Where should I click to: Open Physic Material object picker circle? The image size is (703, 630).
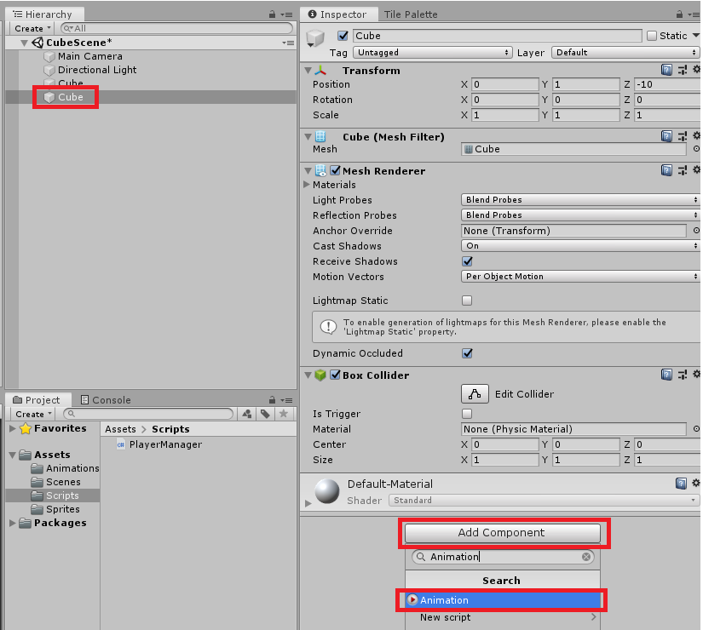(696, 429)
